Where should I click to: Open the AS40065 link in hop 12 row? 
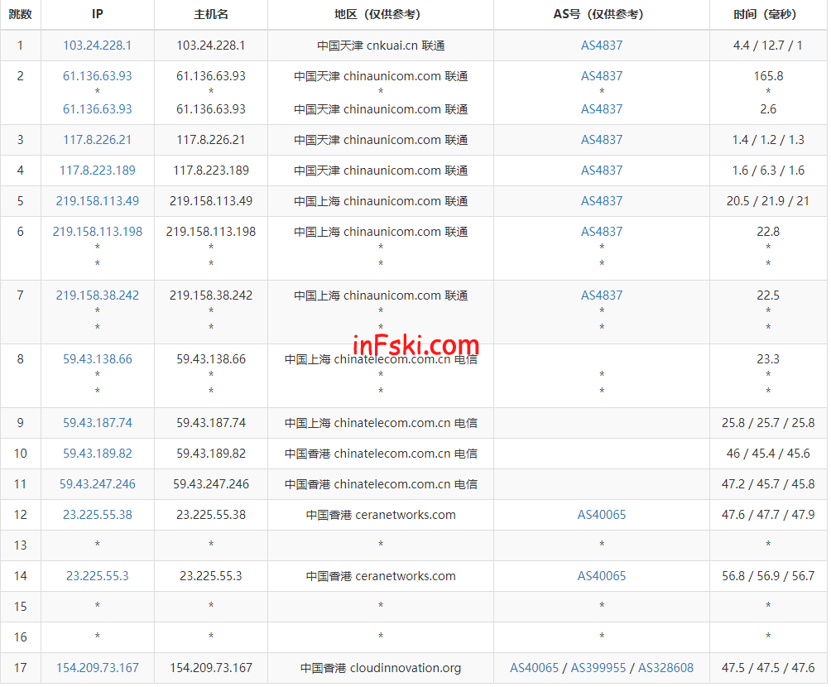(x=602, y=515)
